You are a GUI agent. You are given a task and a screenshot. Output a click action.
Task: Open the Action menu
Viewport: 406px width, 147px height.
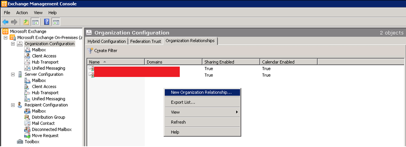[x=22, y=13]
